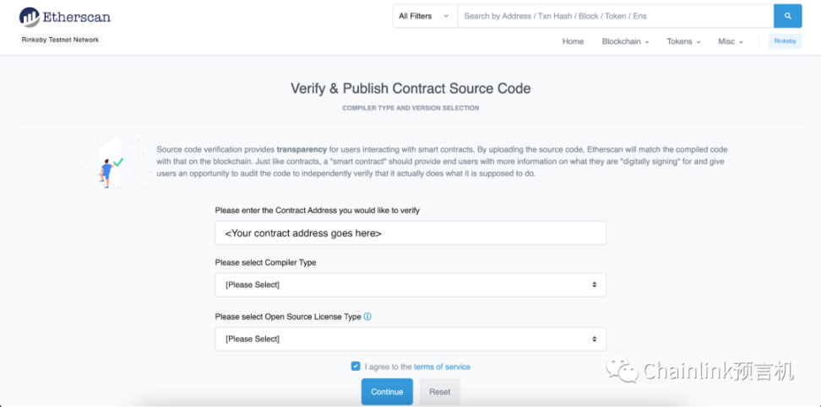
Task: Open the Tokens menu
Action: (683, 41)
